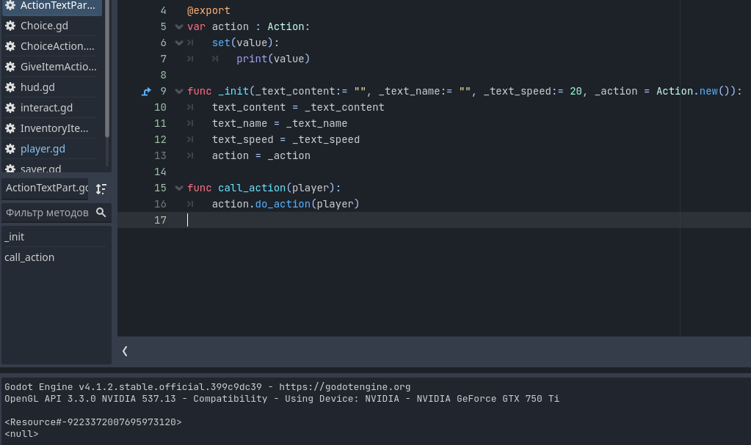751x445 pixels.
Task: Collapse the scripts panel with the left chevron
Action: [125, 351]
